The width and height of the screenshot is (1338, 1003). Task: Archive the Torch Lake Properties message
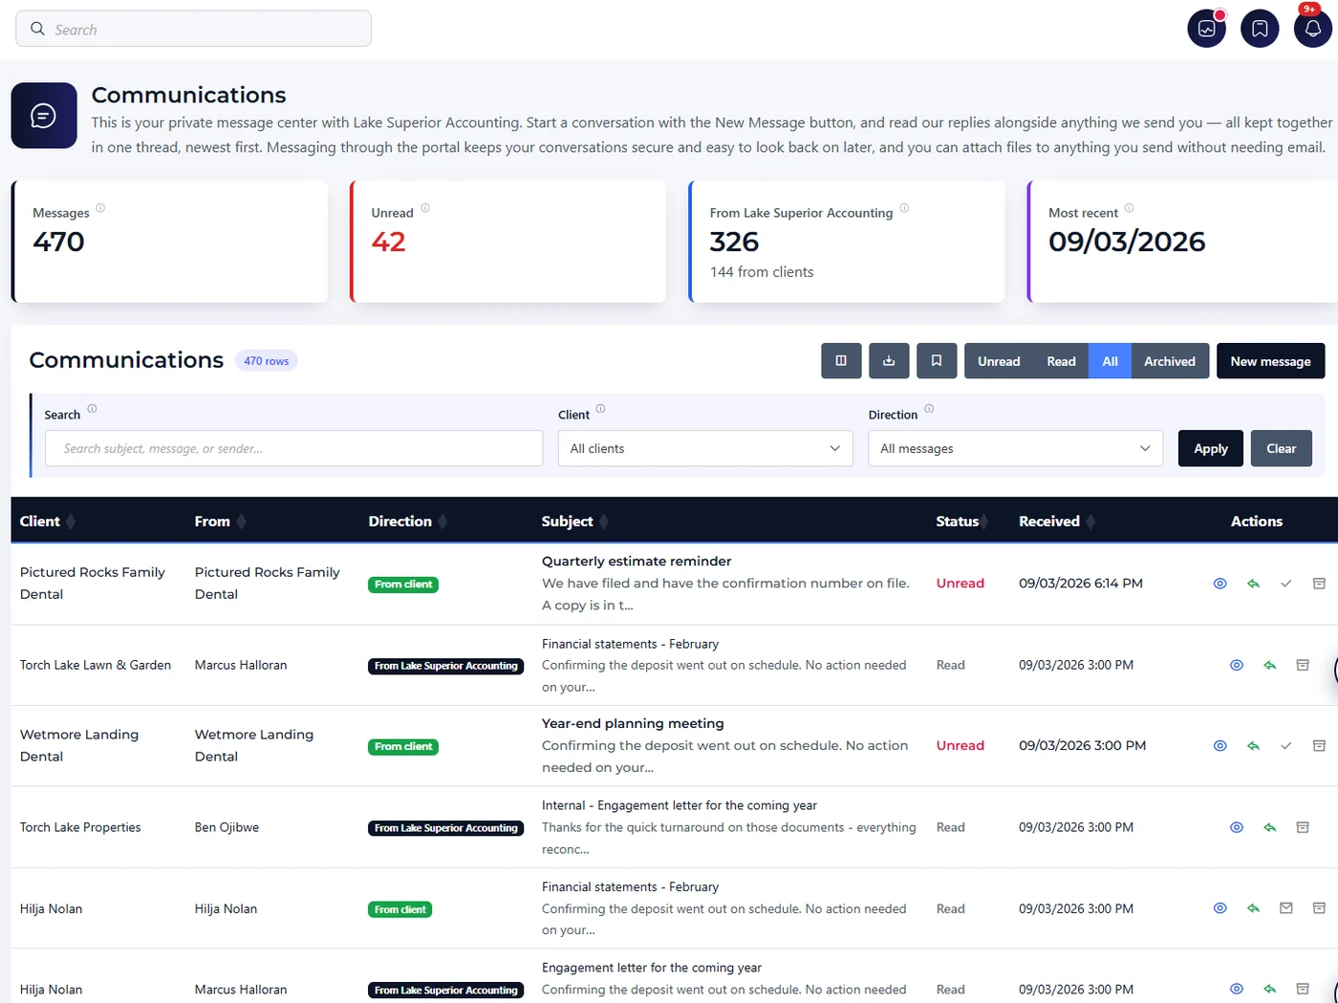(1303, 827)
